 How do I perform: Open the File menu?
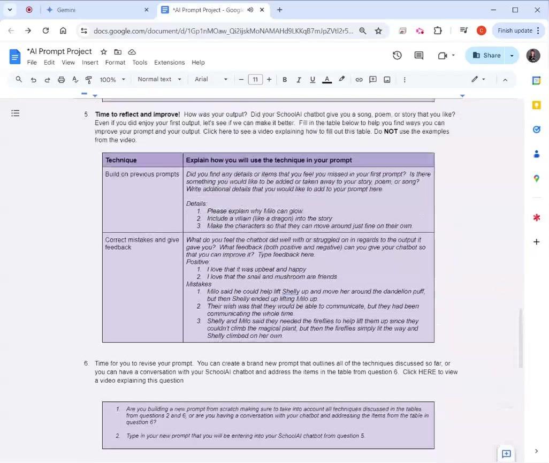[x=32, y=62]
